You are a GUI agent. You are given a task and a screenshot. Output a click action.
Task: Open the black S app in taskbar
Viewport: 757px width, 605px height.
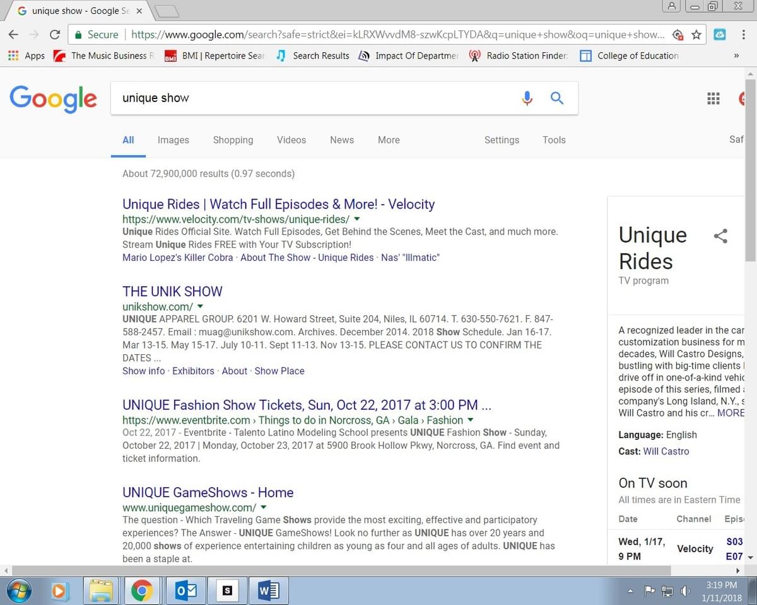coord(227,591)
